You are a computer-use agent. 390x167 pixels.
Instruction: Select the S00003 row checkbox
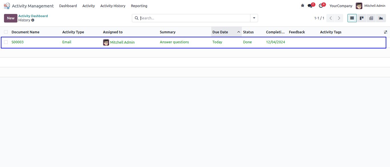click(x=6, y=42)
